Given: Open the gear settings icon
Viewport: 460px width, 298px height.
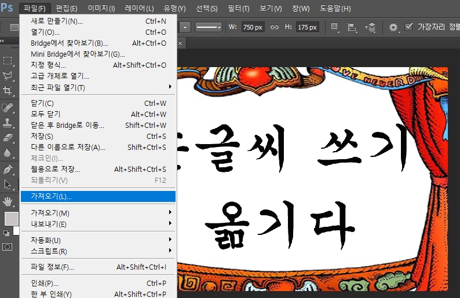Looking at the screenshot, I should click(394, 28).
